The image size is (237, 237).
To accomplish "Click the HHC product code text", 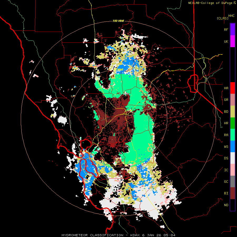I will point(231,16).
